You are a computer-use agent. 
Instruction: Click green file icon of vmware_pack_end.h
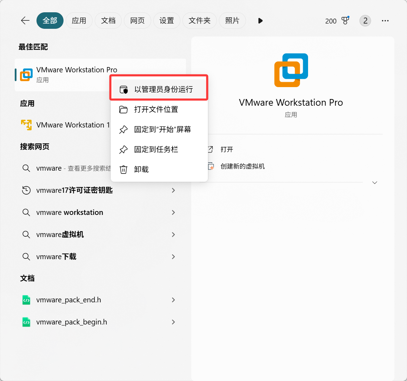pos(26,300)
